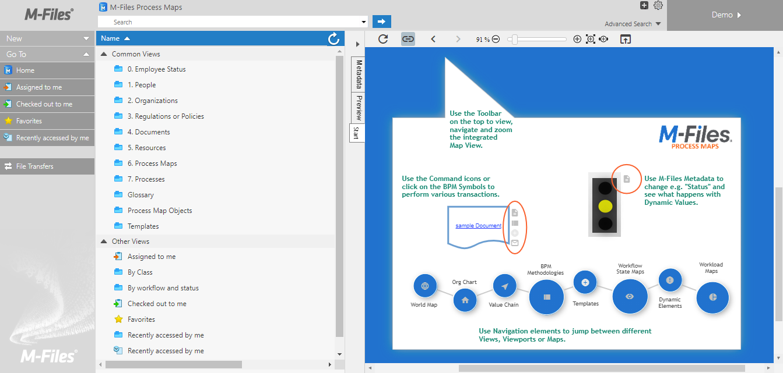The width and height of the screenshot is (783, 373).
Task: Open the sample Document link
Action: coord(478,226)
